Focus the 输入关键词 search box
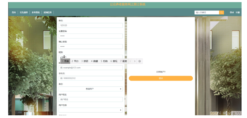The height and width of the screenshot is (118, 247). pyautogui.click(x=207, y=12)
